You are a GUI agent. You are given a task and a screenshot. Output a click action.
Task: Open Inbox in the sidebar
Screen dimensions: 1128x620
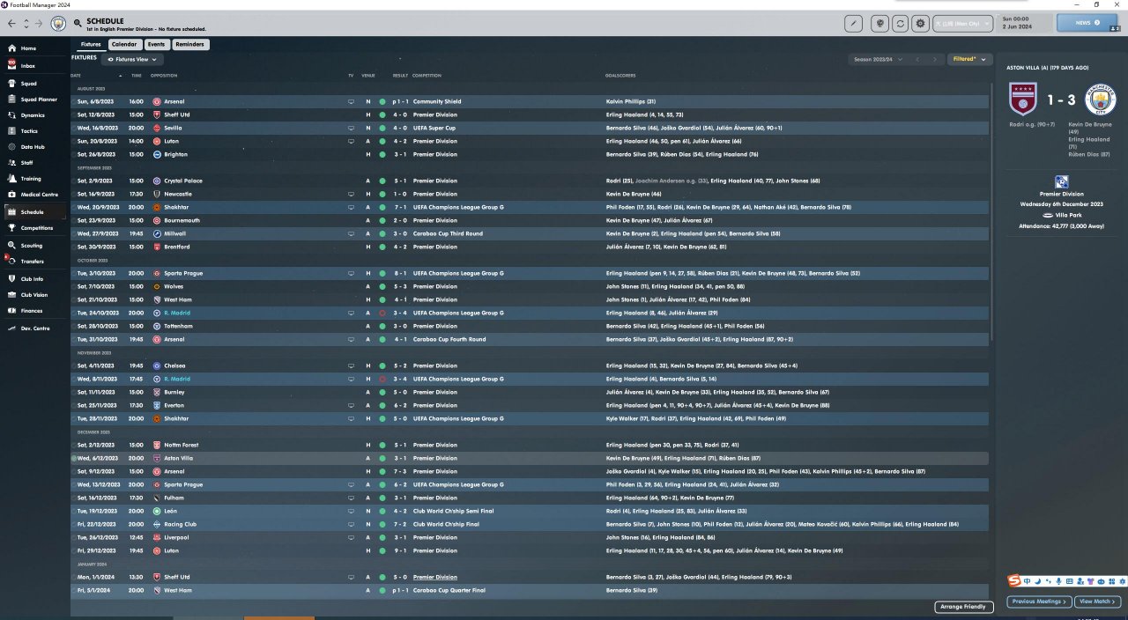tap(33, 66)
